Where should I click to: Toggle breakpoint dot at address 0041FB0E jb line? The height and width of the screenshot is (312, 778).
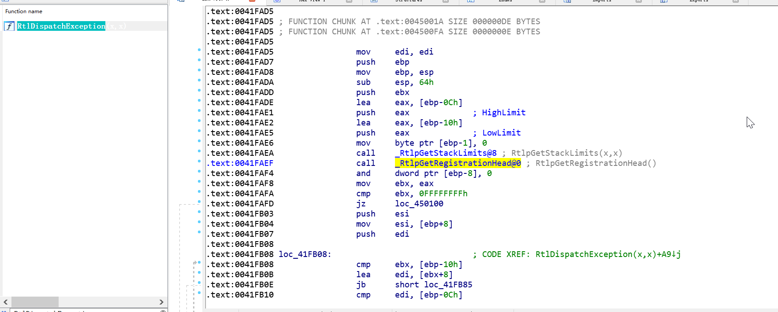(199, 283)
